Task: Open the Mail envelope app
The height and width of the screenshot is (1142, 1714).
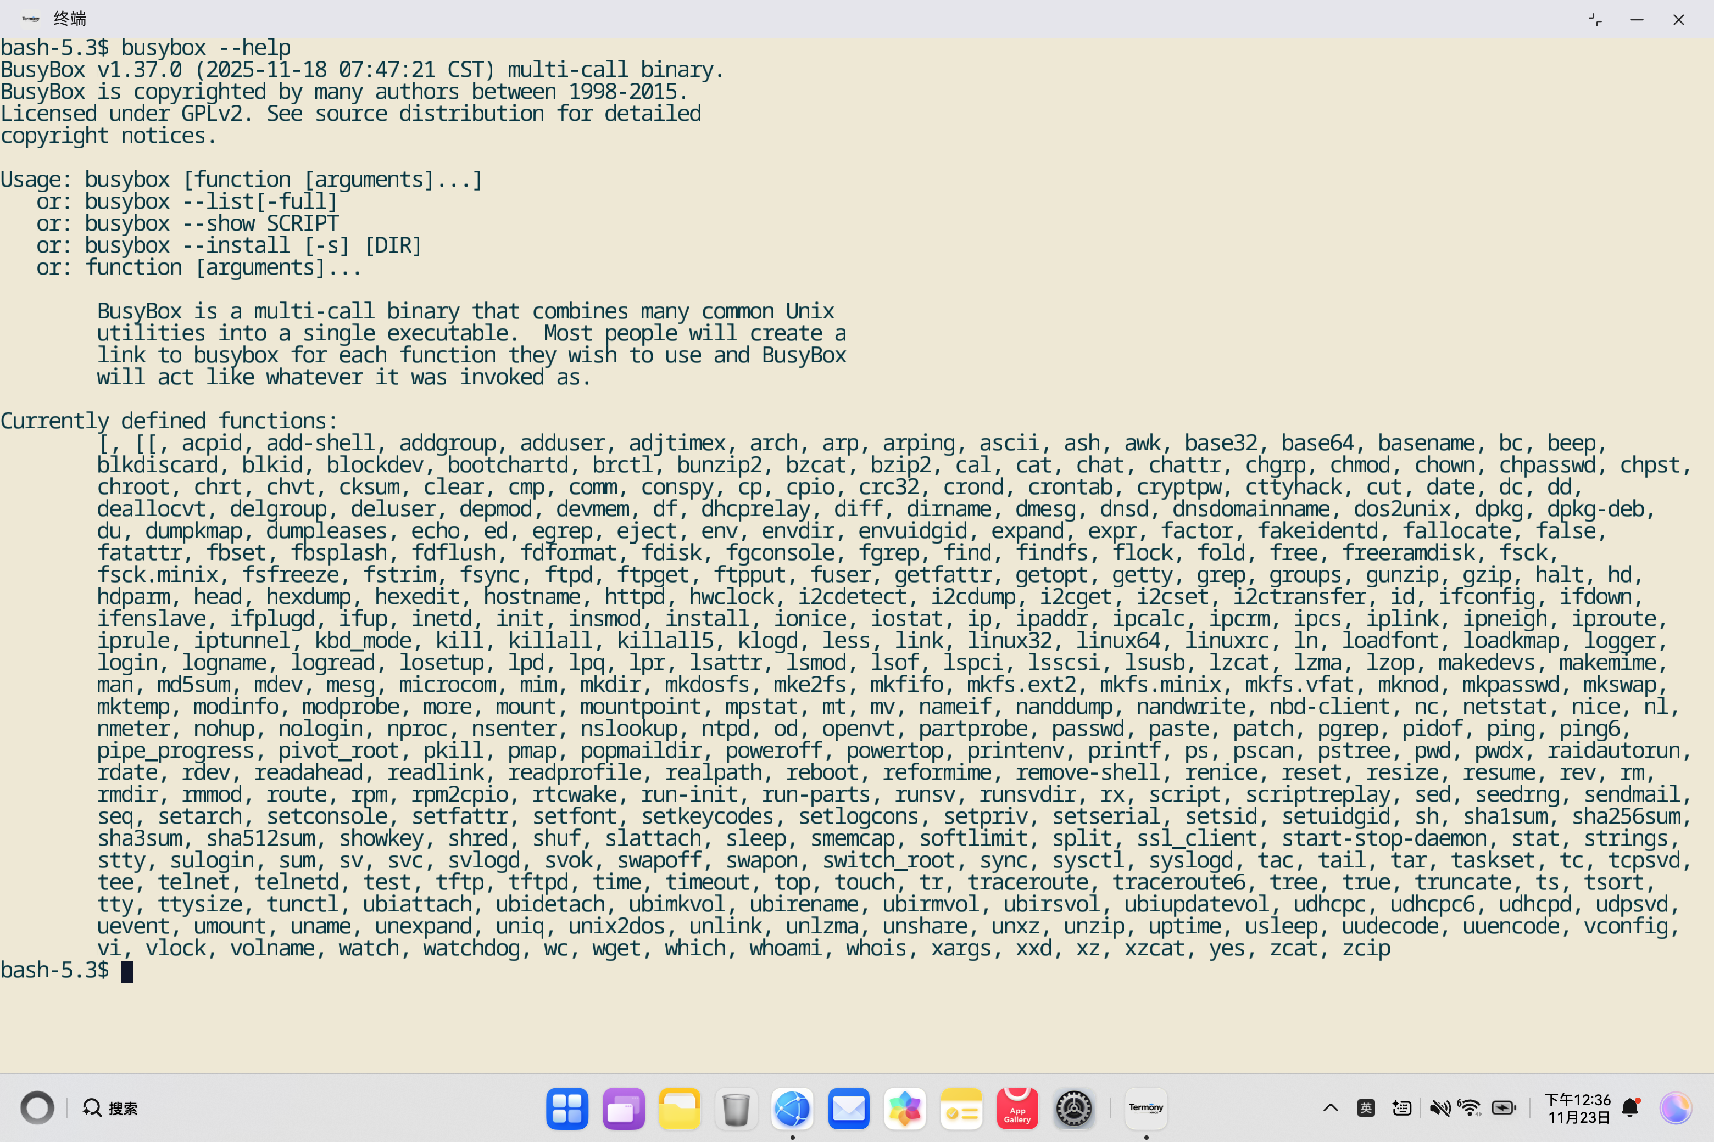Action: (848, 1108)
